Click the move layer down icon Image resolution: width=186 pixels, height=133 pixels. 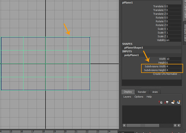click(166, 102)
